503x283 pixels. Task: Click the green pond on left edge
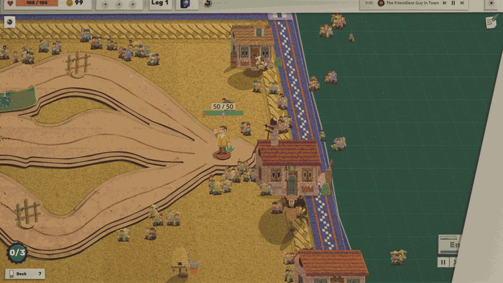pos(17,99)
